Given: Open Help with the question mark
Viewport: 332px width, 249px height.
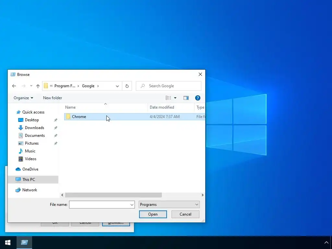Looking at the screenshot, I should click(x=198, y=98).
